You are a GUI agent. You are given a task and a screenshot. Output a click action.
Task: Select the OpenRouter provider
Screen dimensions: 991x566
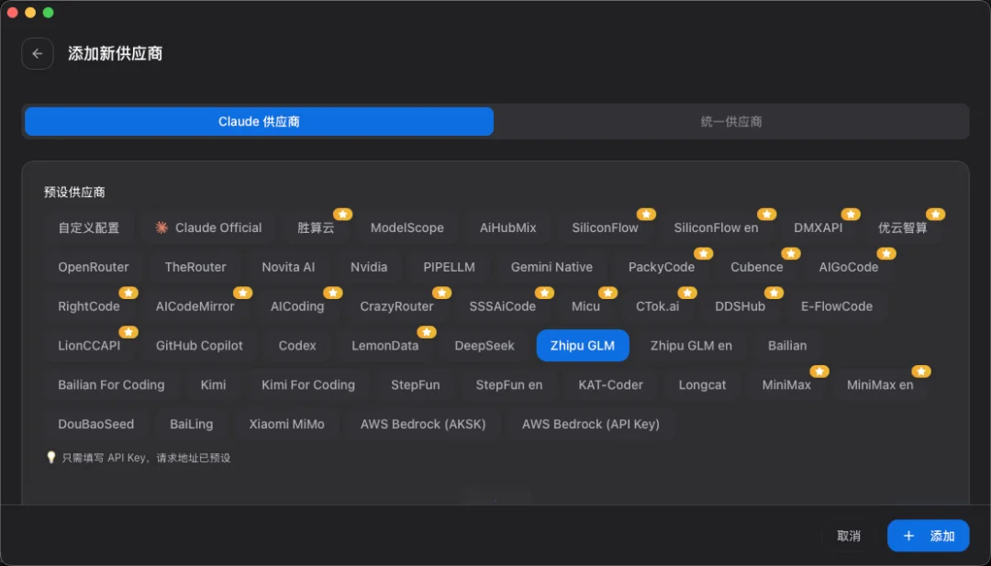click(93, 266)
